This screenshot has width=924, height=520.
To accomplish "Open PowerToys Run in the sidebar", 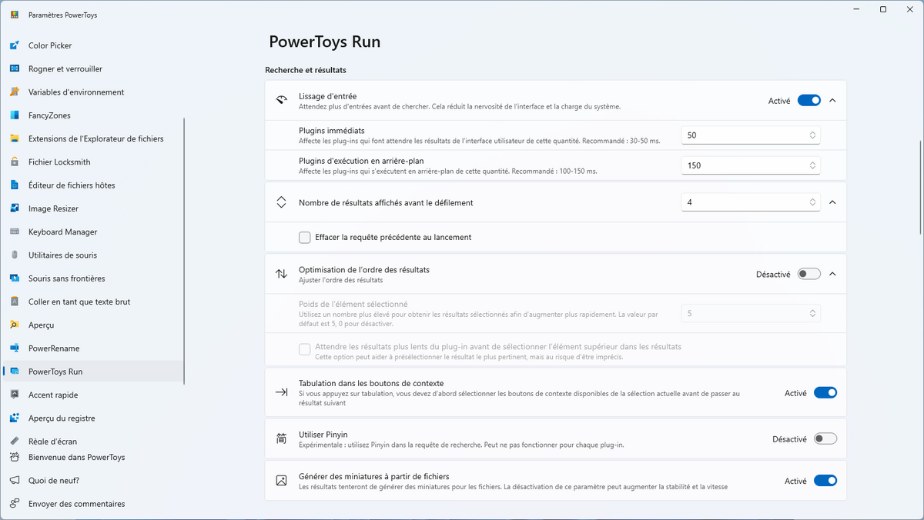I will pyautogui.click(x=94, y=372).
